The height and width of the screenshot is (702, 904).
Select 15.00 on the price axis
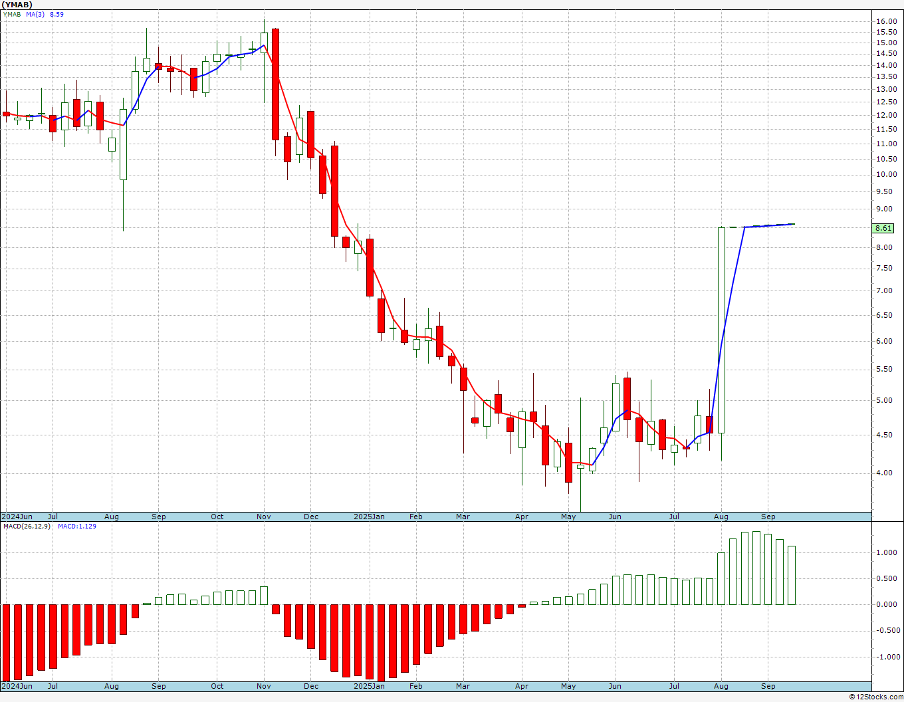886,43
